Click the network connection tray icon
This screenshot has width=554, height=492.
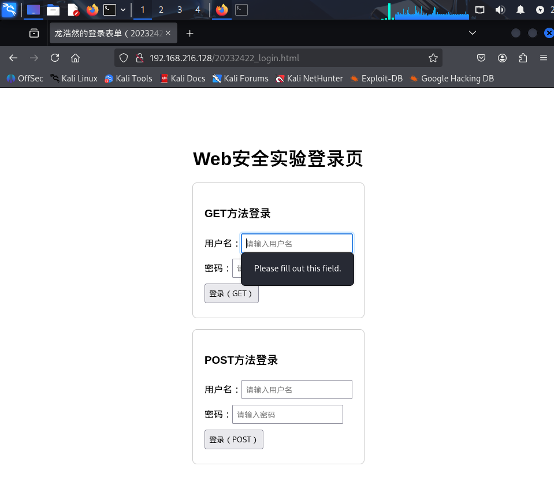point(479,10)
